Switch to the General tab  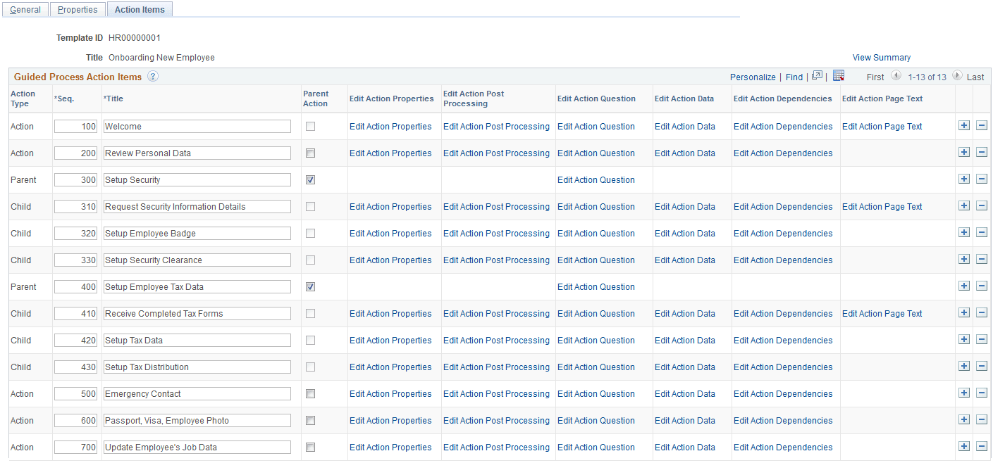pos(25,9)
